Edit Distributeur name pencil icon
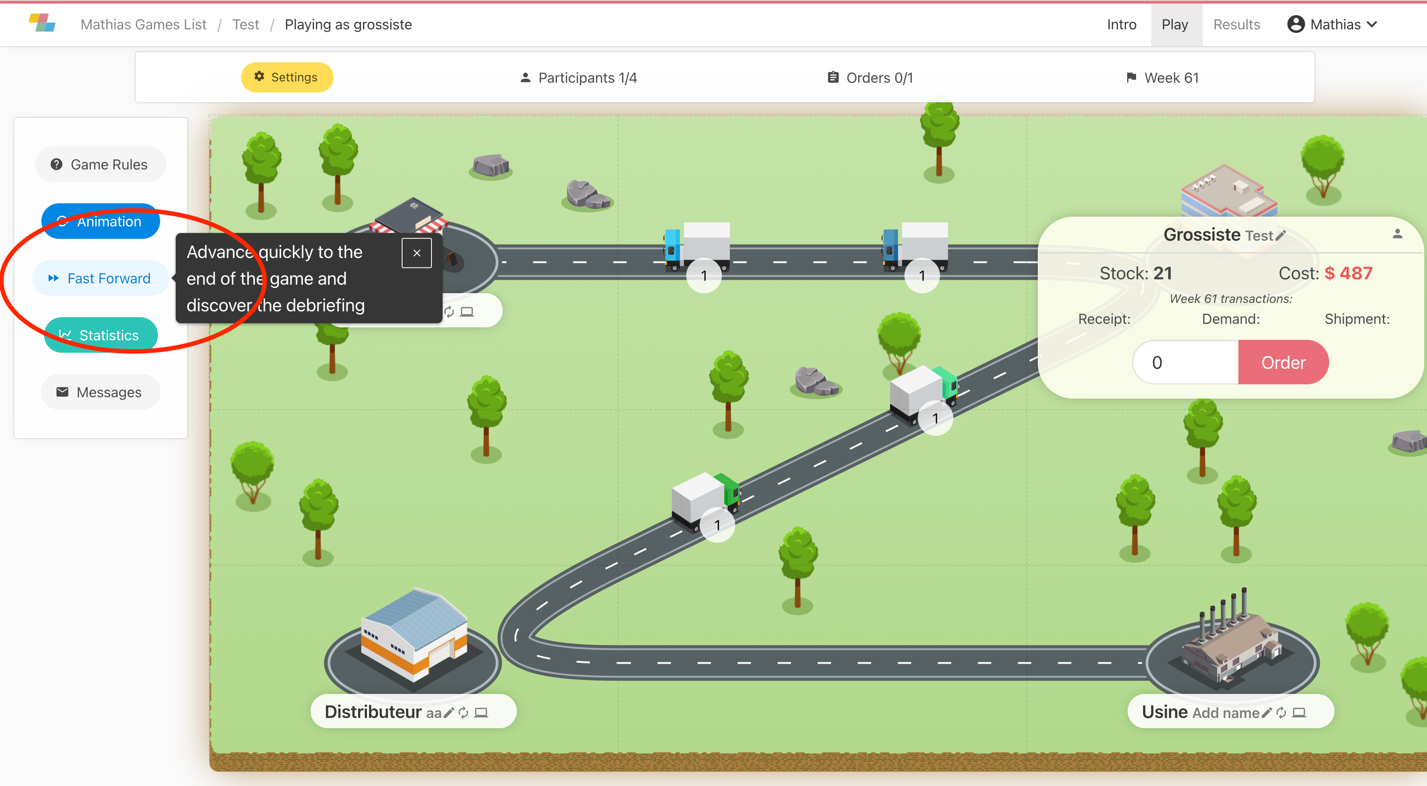1427x786 pixels. (x=449, y=712)
